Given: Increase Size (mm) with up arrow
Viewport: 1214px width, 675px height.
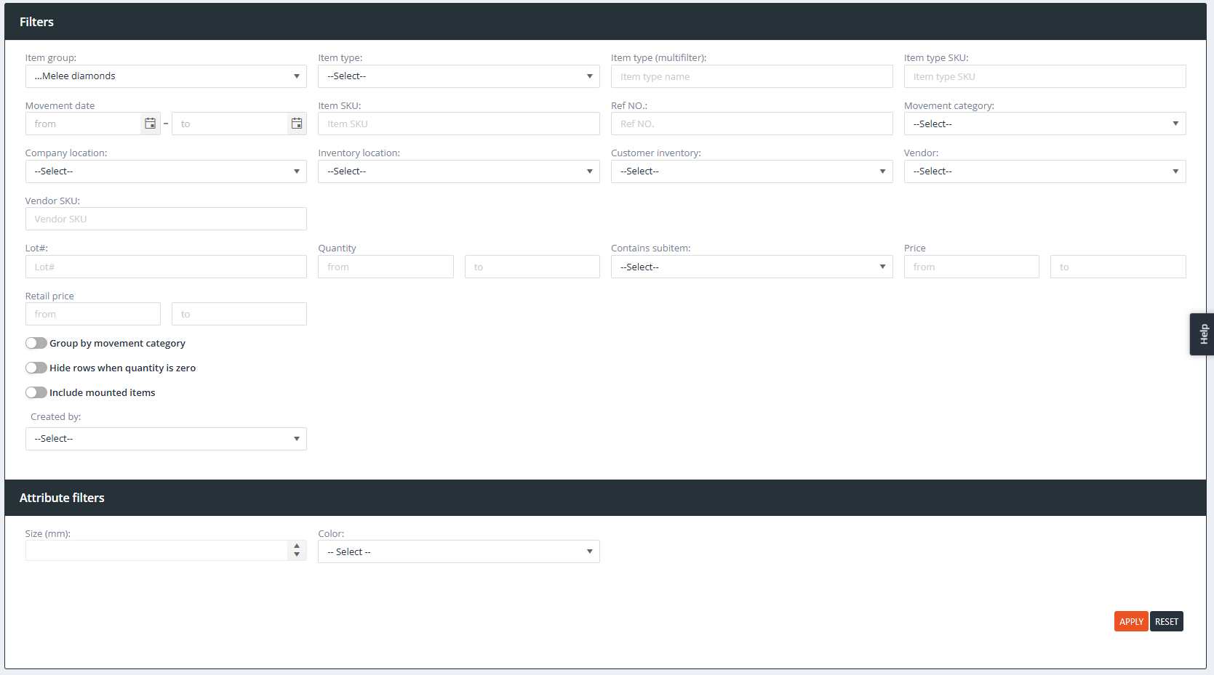Looking at the screenshot, I should [297, 546].
